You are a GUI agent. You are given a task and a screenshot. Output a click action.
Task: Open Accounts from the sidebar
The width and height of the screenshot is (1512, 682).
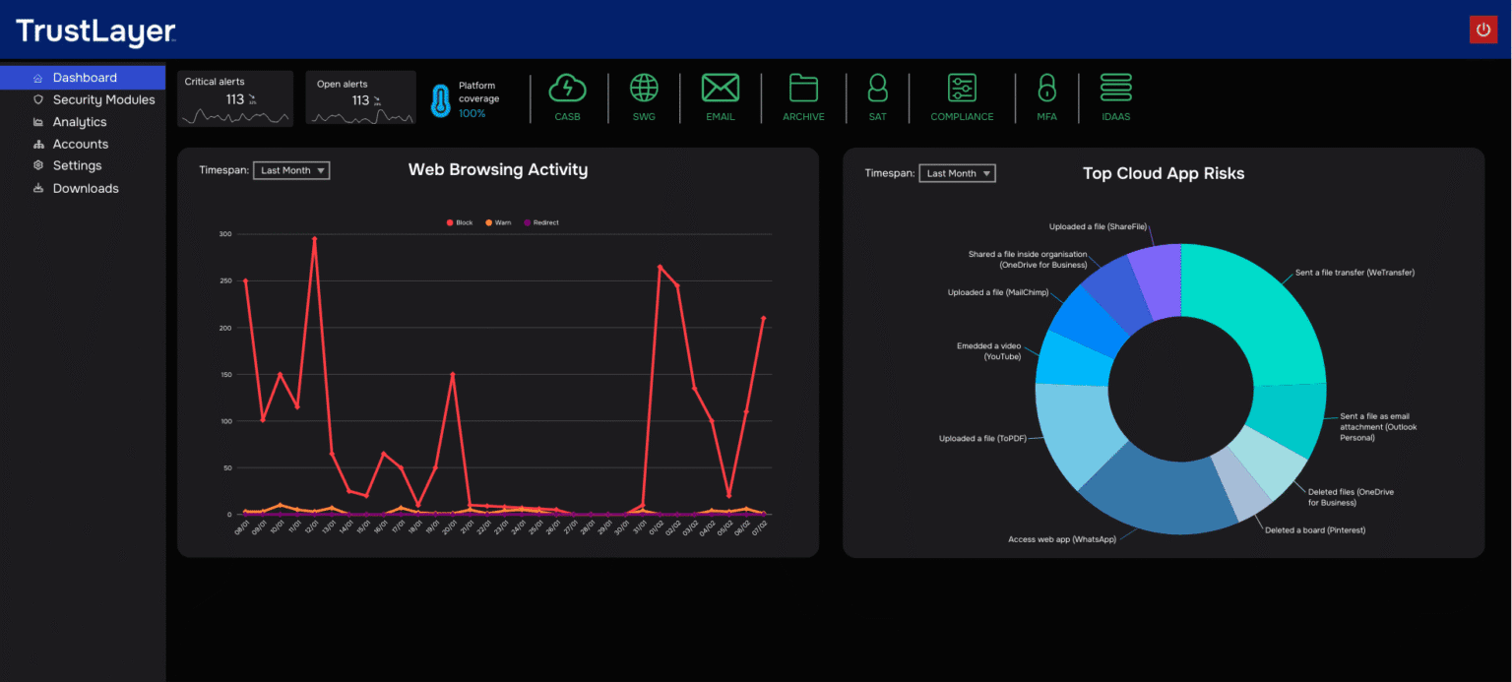pos(83,144)
